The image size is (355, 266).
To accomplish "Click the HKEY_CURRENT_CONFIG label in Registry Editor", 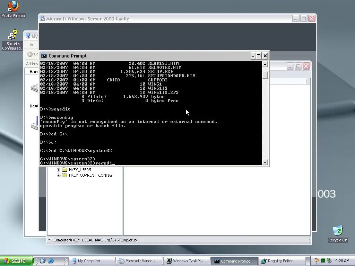I will [90, 175].
